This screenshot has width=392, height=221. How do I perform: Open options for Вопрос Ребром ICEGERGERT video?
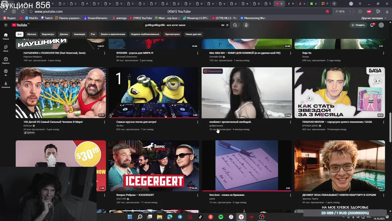coord(198,195)
